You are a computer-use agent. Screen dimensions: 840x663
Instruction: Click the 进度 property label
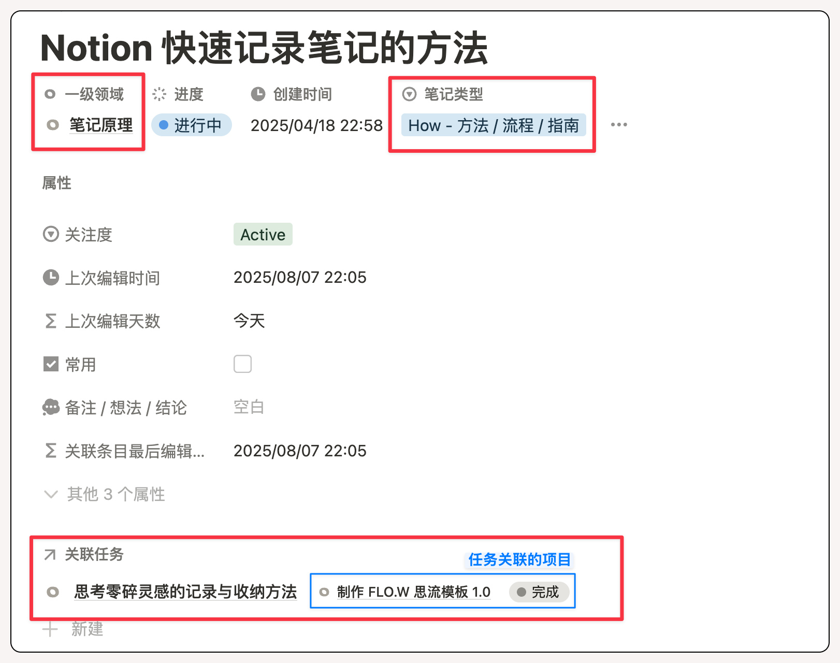tap(189, 94)
